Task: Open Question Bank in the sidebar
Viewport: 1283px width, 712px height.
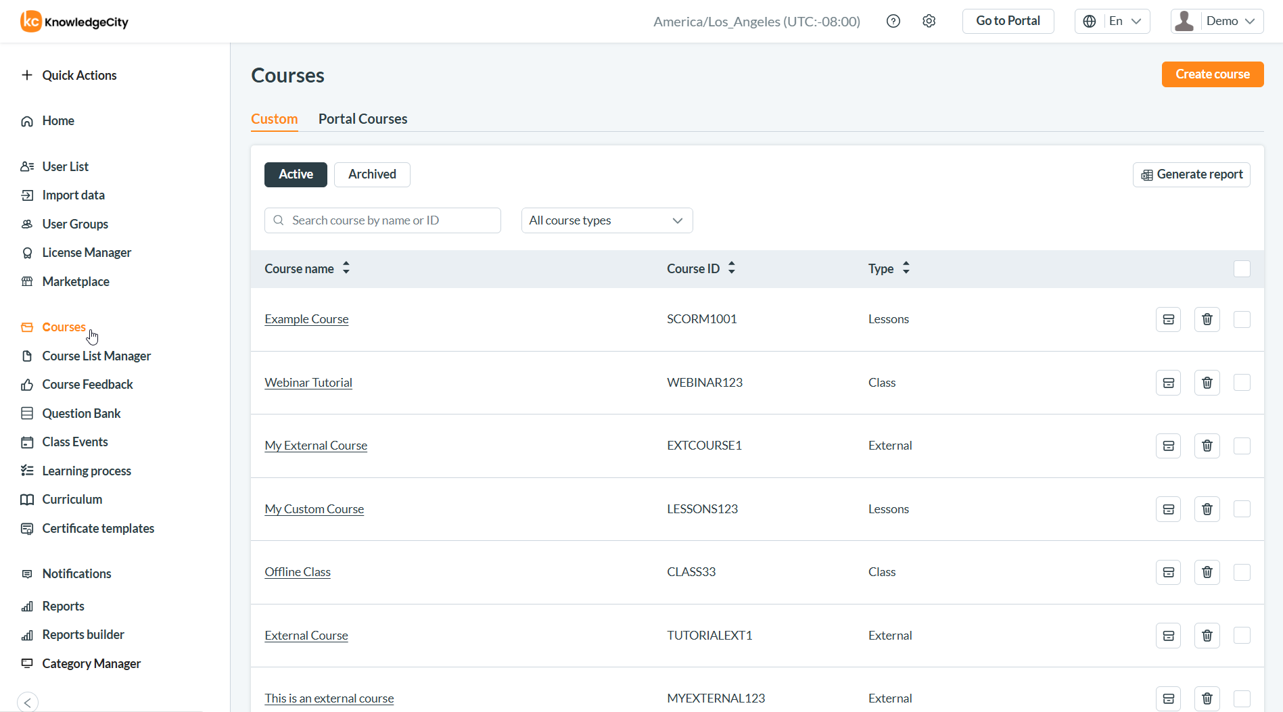Action: [x=81, y=413]
